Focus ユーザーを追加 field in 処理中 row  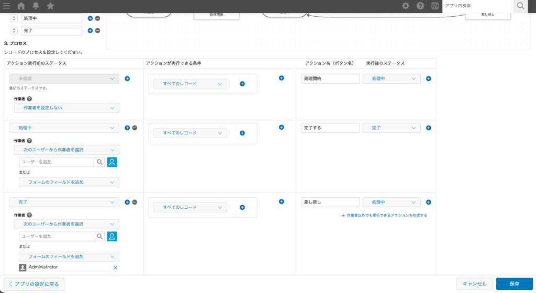[x=57, y=162]
